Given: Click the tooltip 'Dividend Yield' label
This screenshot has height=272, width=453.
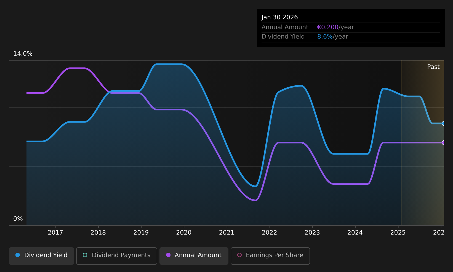Looking at the screenshot, I should (283, 37).
